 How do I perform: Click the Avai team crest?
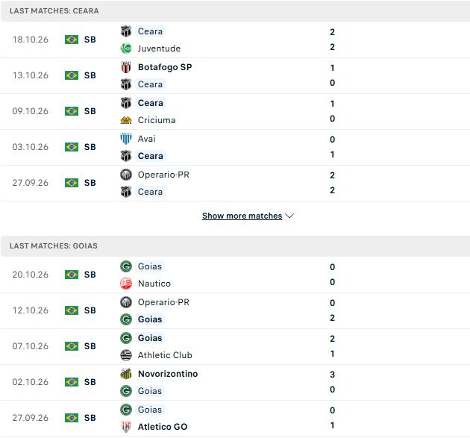pyautogui.click(x=126, y=139)
